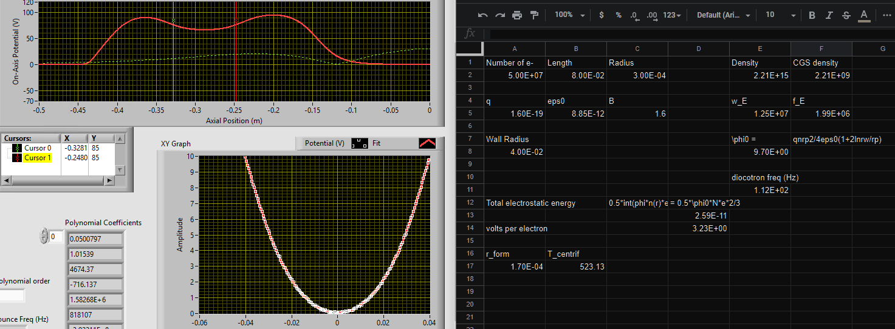The image size is (895, 329).
Task: Print the spreadsheet via printer icon
Action: (x=517, y=15)
